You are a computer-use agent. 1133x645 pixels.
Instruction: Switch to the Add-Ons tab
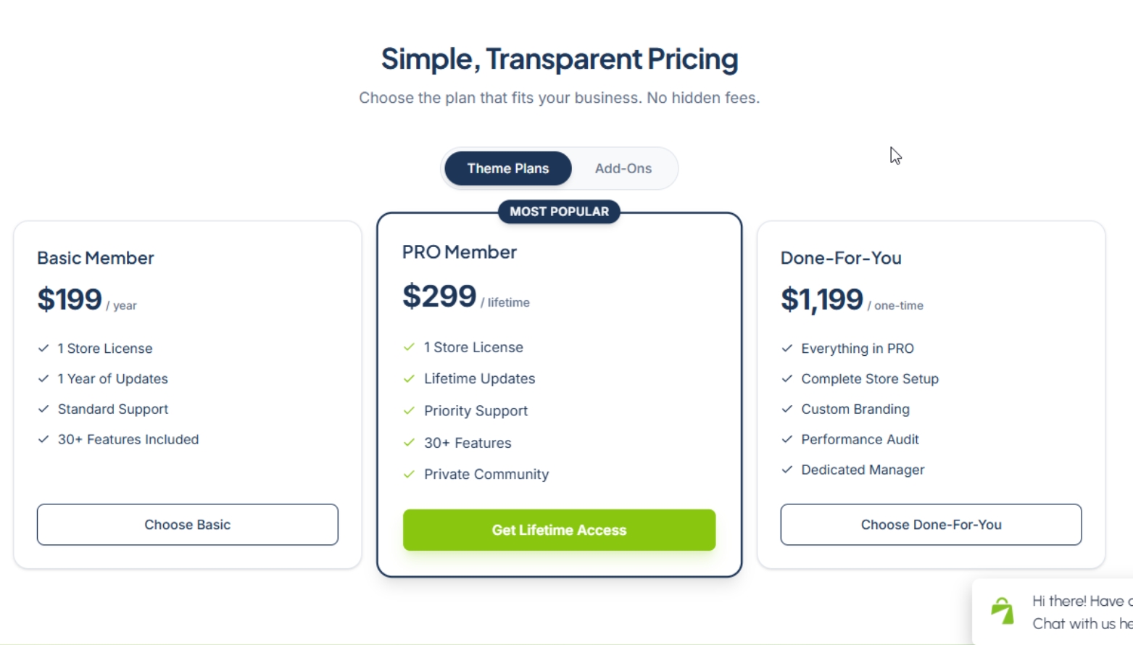click(623, 168)
